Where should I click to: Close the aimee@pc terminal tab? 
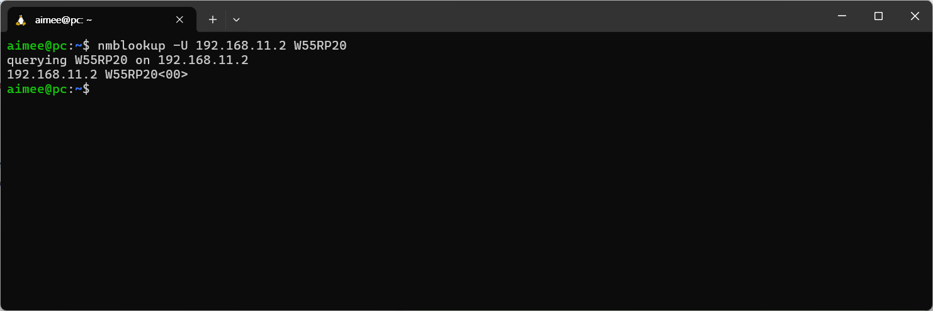click(x=179, y=19)
